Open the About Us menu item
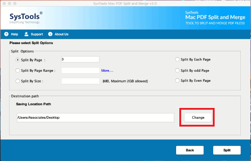The image size is (251, 161). tap(62, 34)
